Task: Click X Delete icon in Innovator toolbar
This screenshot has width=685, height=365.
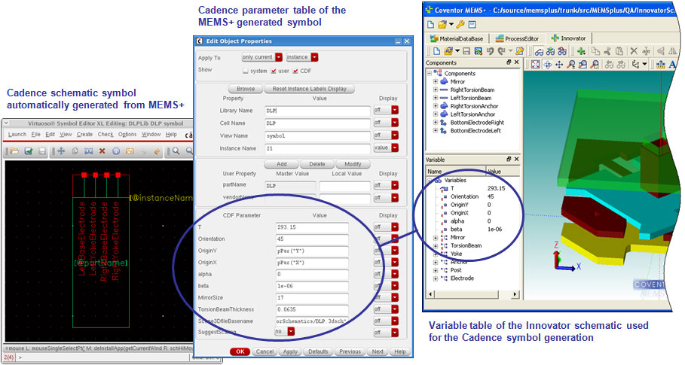Action: click(x=634, y=51)
